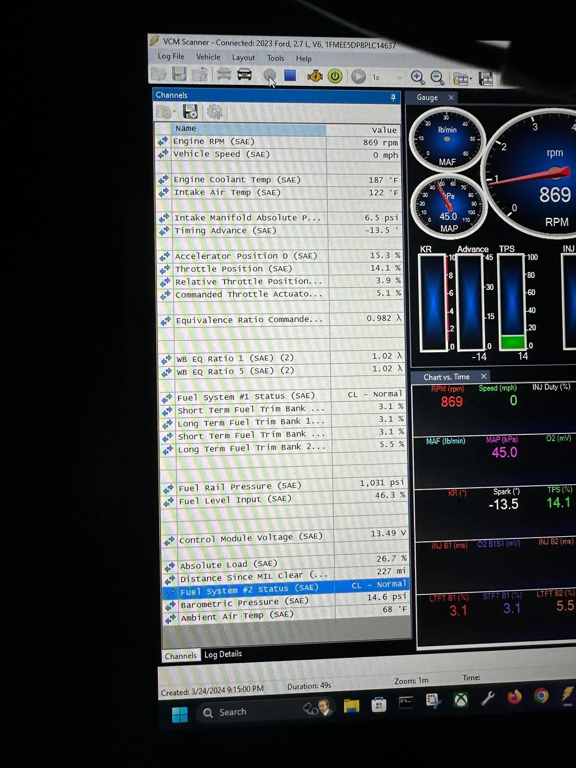Select the Engine RPM (SAE) channel
576x768 pixels.
pyautogui.click(x=277, y=142)
